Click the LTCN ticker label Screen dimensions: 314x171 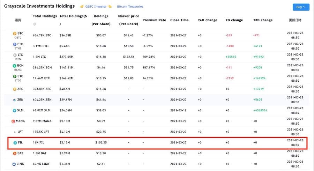tap(18, 59)
